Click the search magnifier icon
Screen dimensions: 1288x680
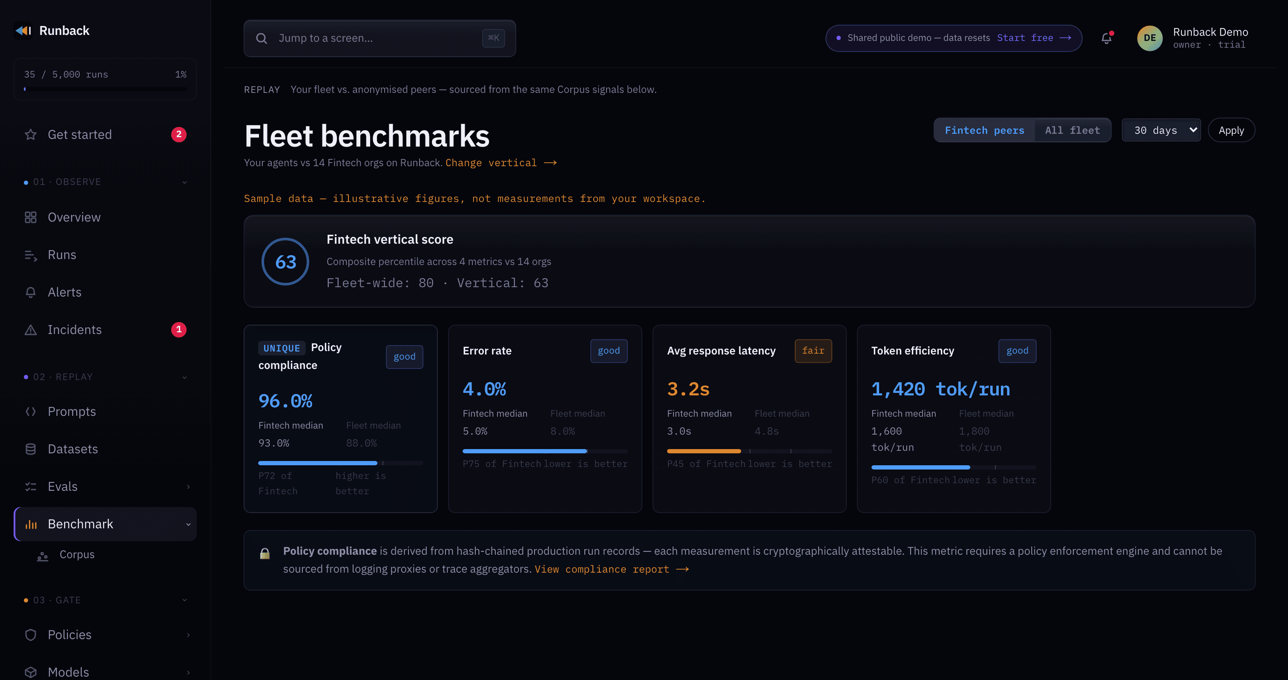click(262, 38)
